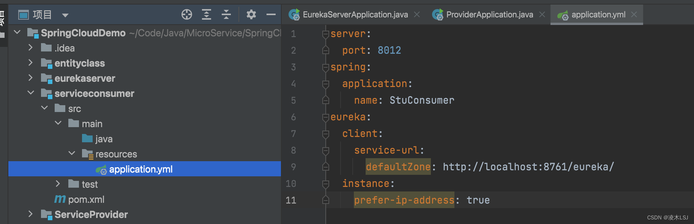Fold the client block at line 7
The height and width of the screenshot is (224, 694).
[325, 134]
